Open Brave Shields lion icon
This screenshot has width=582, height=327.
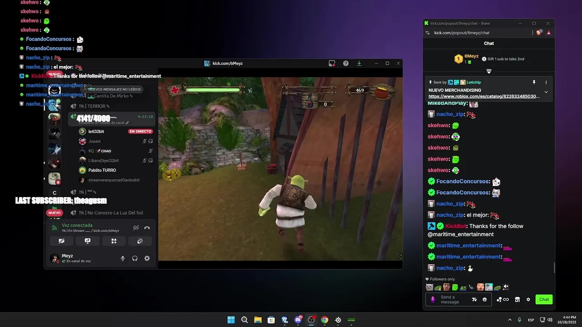click(539, 33)
